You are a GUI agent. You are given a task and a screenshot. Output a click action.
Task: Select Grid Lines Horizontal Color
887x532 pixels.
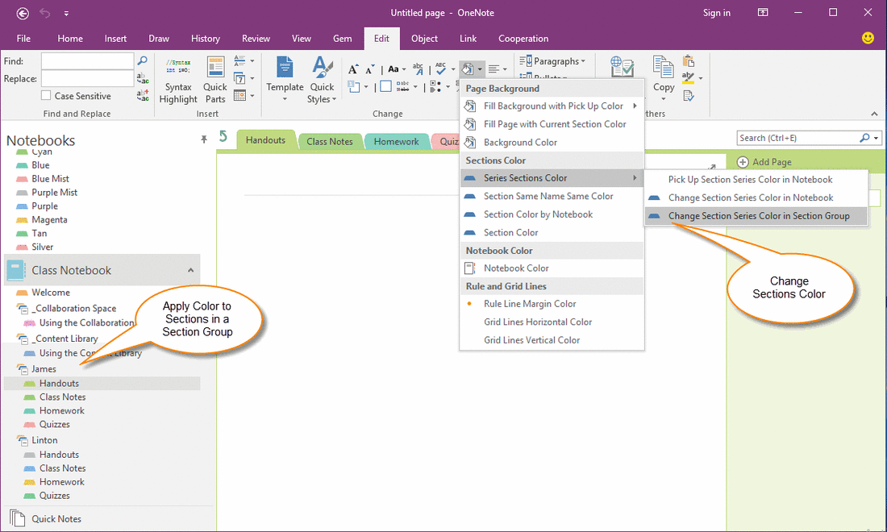[552, 322]
